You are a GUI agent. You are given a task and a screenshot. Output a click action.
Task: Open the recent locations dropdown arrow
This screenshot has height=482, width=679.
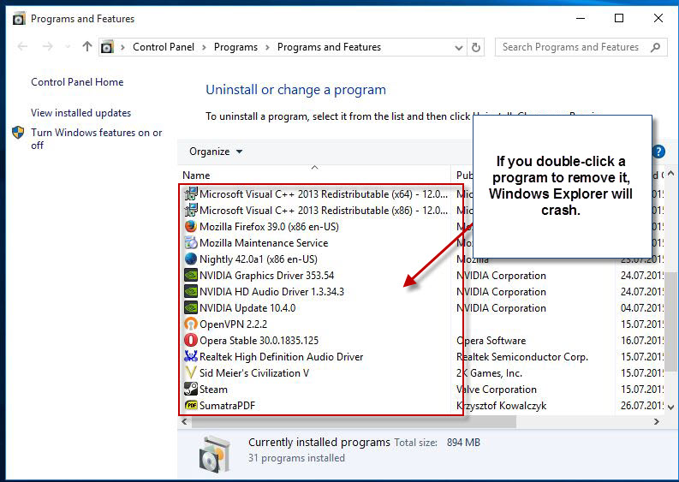point(68,46)
